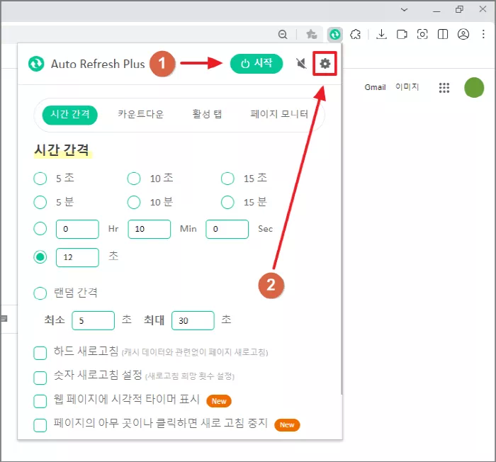
Task: Select the 10 초 radio option
Action: pos(134,179)
